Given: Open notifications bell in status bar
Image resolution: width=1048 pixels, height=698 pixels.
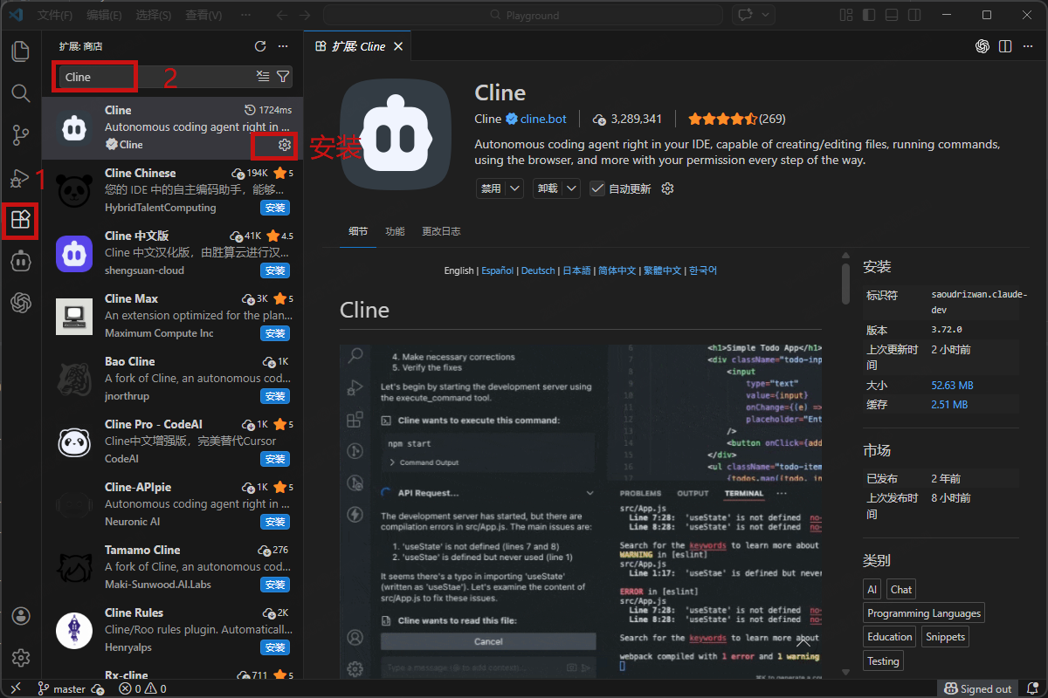Looking at the screenshot, I should [1032, 688].
